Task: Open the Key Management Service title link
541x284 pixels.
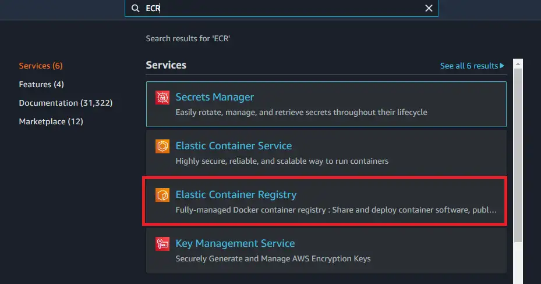Action: 235,243
